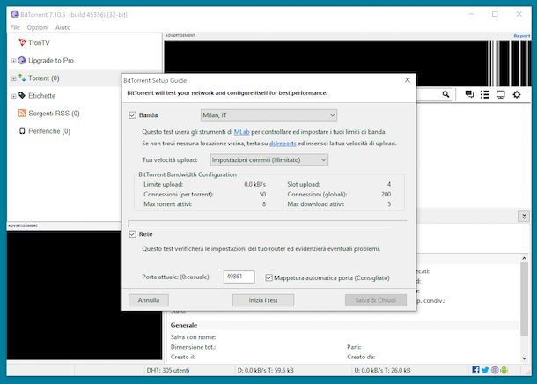537x384 pixels.
Task: Click the Generale section header
Action: click(x=184, y=325)
